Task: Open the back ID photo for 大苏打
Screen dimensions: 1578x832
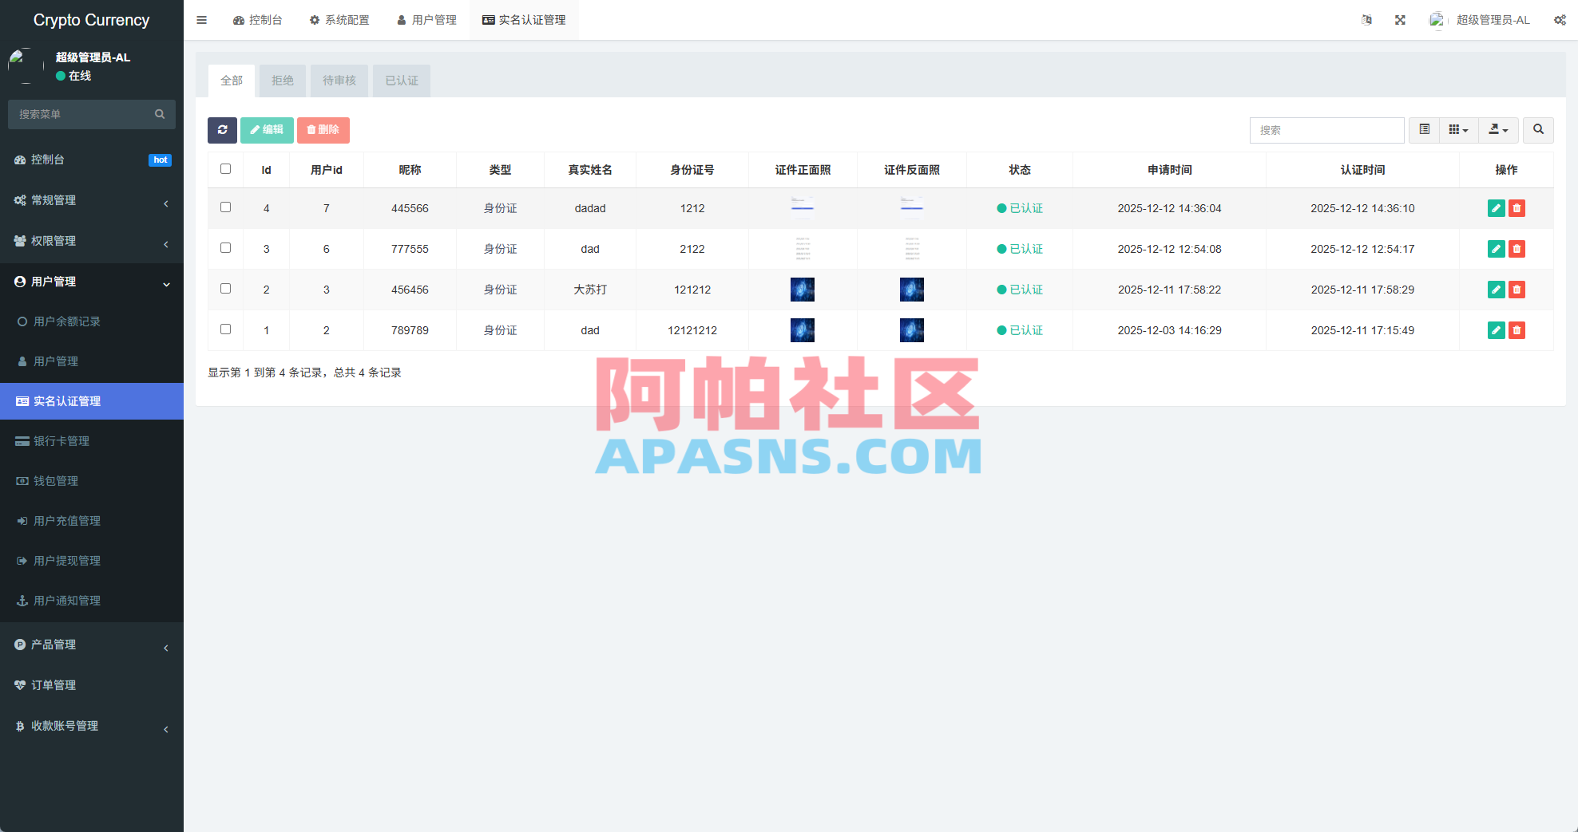Action: point(912,290)
